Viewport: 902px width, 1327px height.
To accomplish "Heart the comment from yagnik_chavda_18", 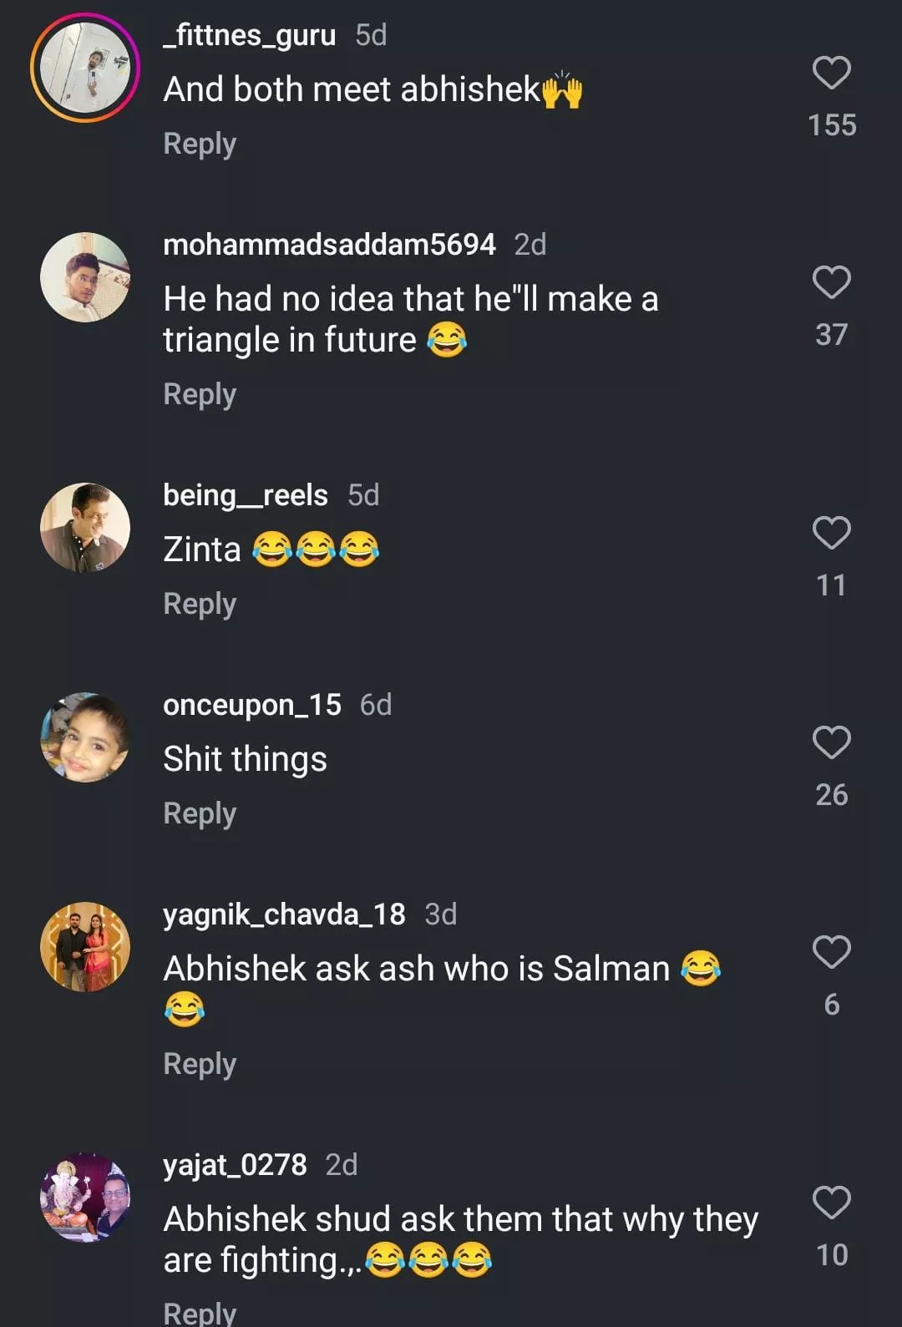I will tap(831, 952).
